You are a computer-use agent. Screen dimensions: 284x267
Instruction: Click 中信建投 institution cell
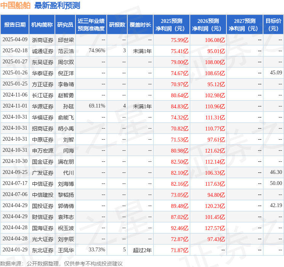click(x=43, y=195)
